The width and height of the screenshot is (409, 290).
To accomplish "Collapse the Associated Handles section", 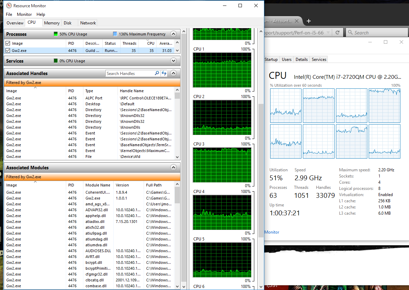I will 173,73.
